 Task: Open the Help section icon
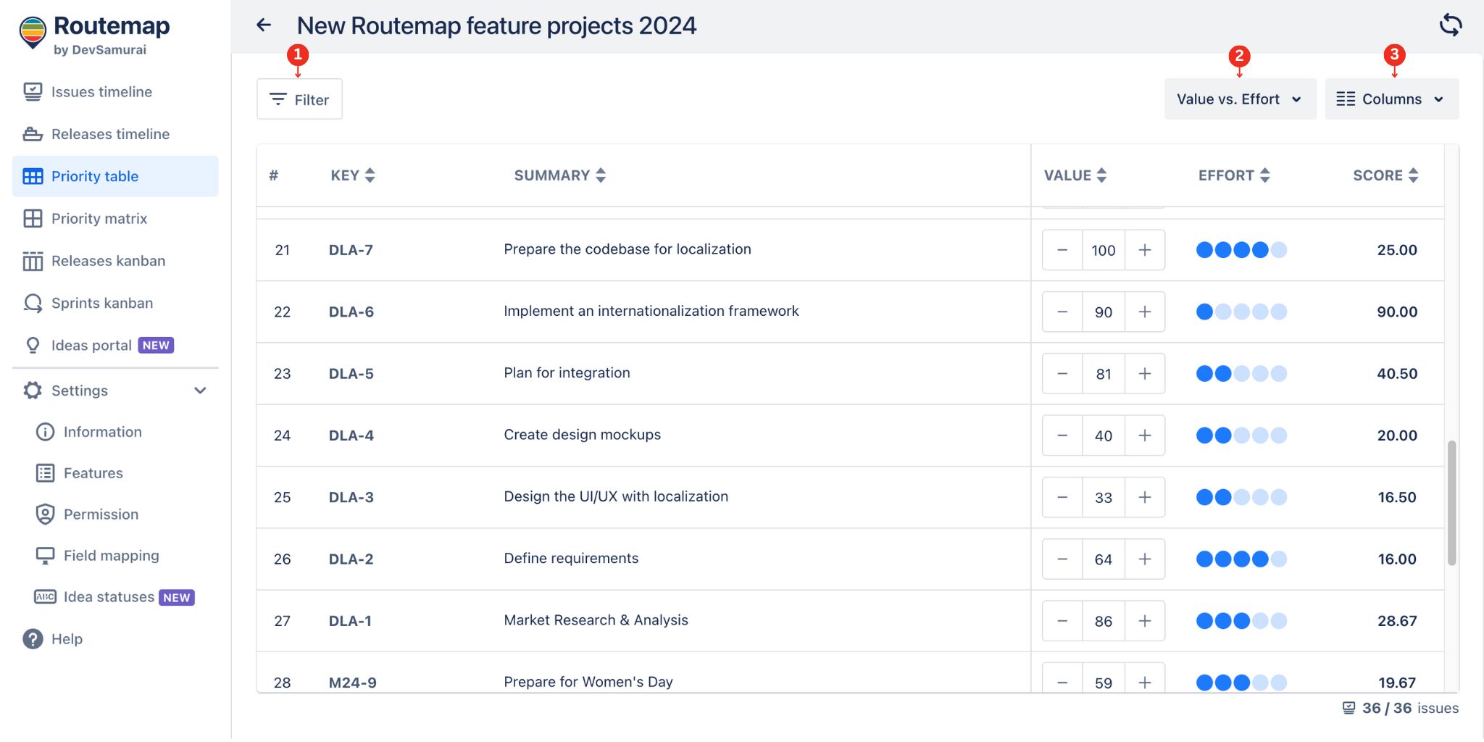[x=33, y=639]
